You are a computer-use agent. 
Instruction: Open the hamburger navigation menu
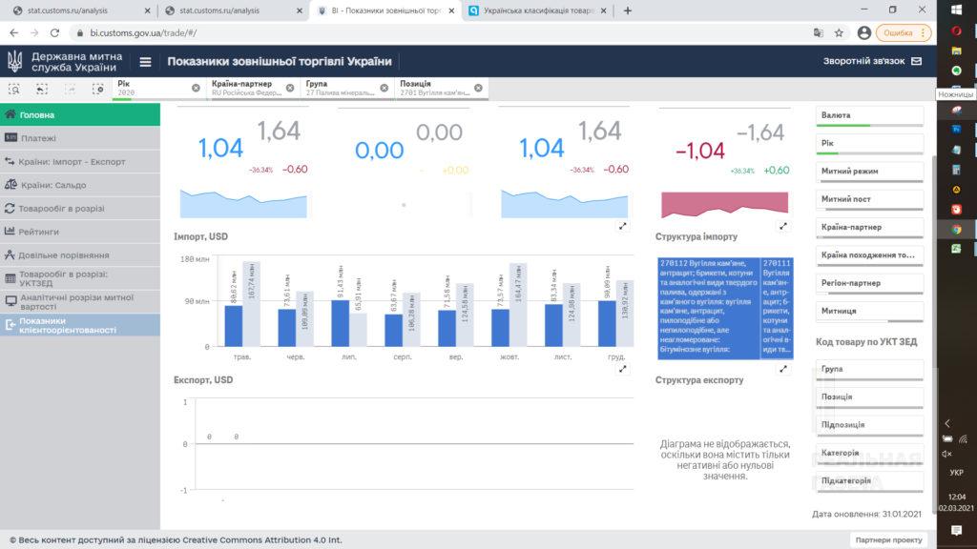coord(145,62)
